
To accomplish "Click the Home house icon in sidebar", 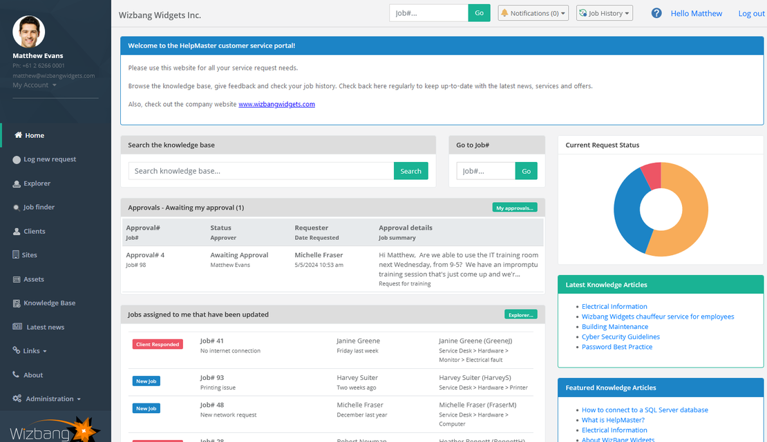I will (x=18, y=134).
